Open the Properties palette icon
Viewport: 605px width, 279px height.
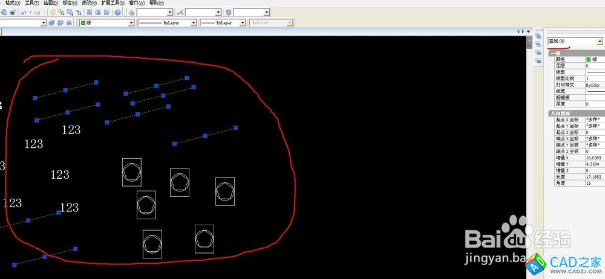[90, 12]
